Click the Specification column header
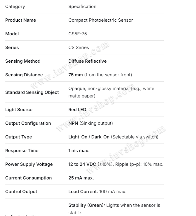Image resolution: width=196 pixels, height=216 pixels. pos(82,7)
